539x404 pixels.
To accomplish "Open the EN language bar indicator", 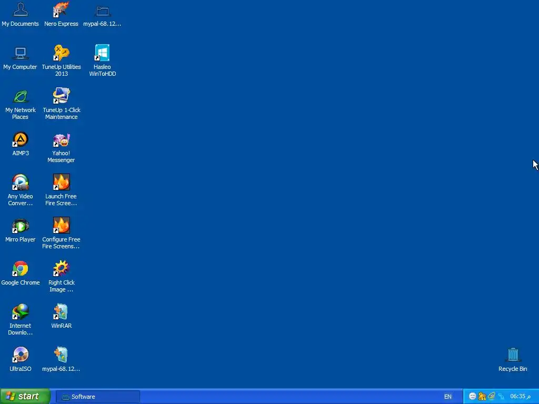I will click(x=447, y=397).
